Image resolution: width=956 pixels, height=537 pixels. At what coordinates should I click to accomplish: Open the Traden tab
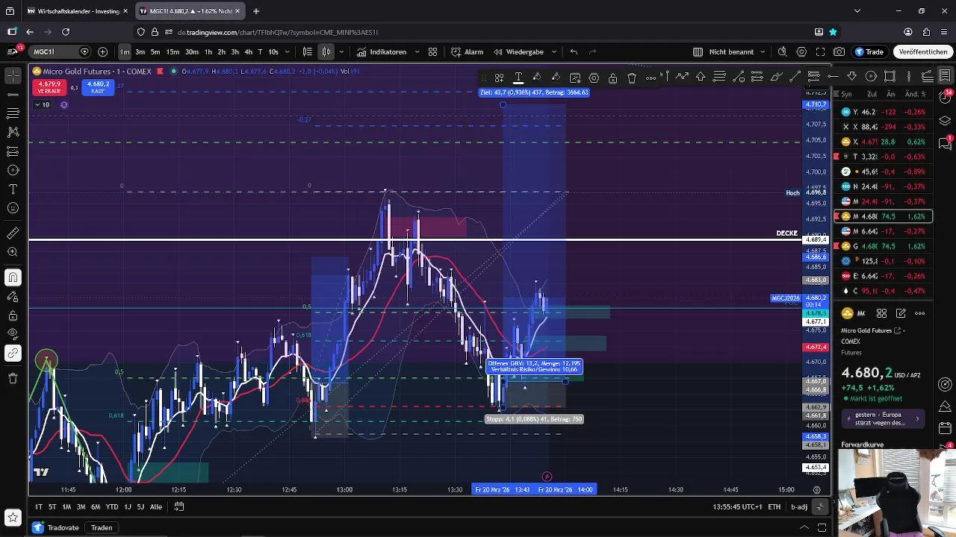[102, 527]
